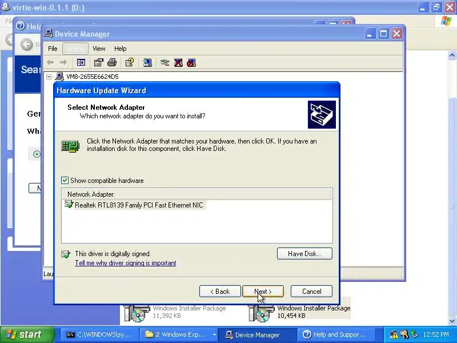Click the network card icon in wizard instructions
Image resolution: width=457 pixels, height=343 pixels.
tap(70, 146)
